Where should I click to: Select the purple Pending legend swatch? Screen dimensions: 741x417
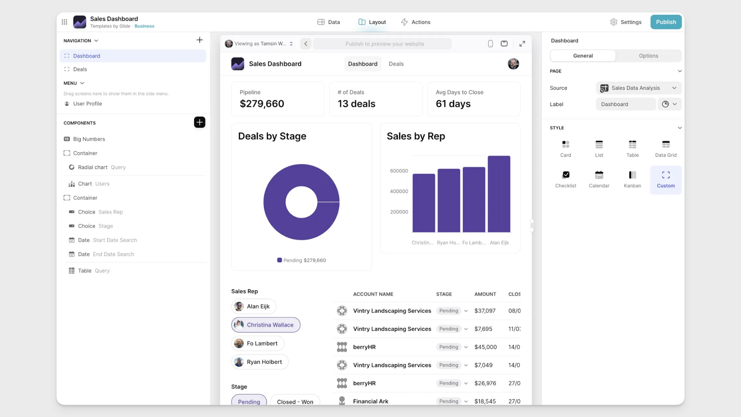[x=279, y=260]
